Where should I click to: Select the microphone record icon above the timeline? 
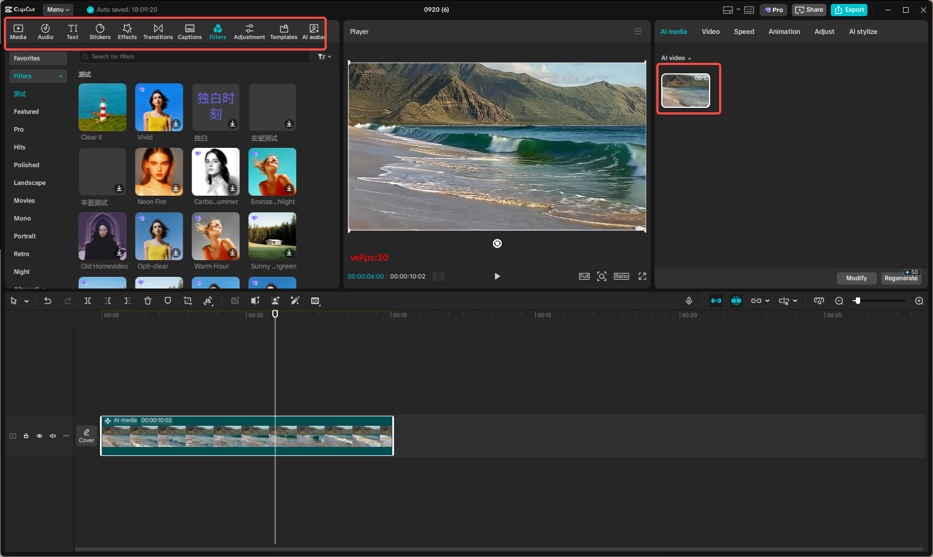(x=689, y=301)
